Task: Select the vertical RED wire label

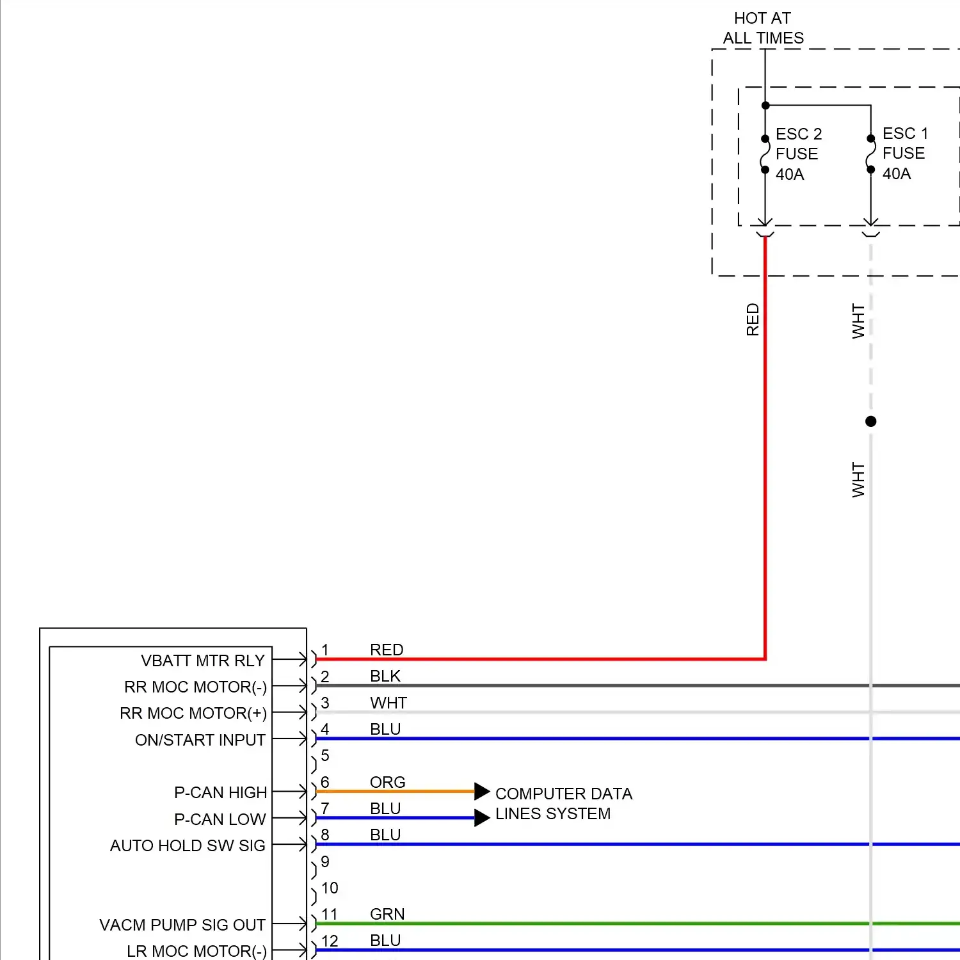Action: (753, 319)
